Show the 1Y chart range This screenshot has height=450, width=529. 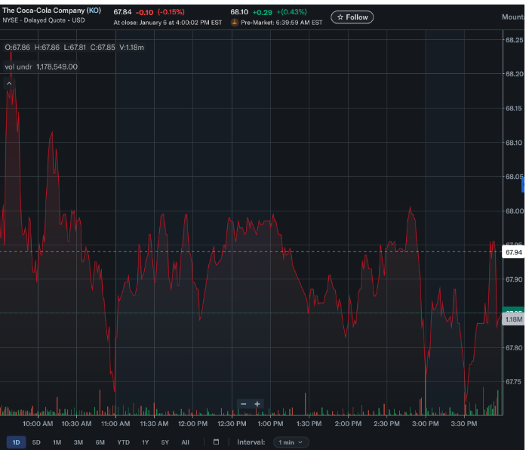pos(145,442)
